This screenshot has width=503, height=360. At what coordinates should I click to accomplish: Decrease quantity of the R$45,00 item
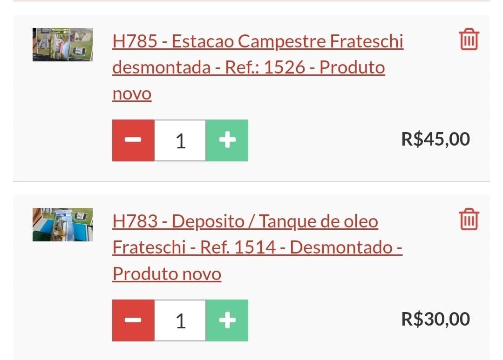click(133, 140)
